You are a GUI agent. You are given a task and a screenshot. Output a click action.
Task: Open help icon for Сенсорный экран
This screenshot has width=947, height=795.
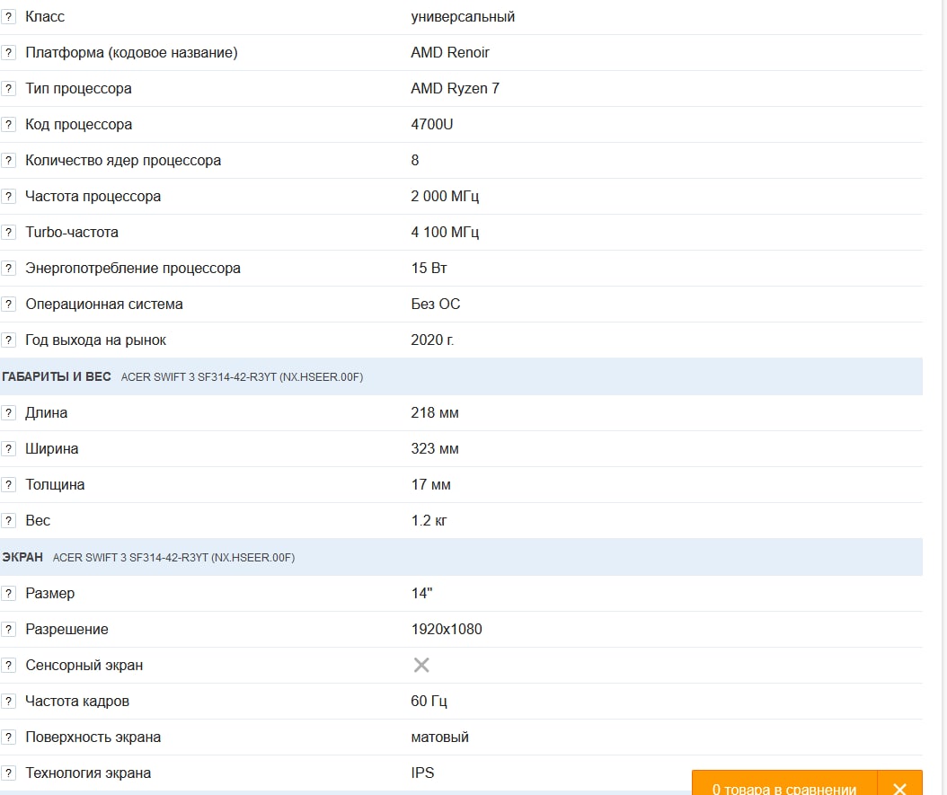(8, 666)
